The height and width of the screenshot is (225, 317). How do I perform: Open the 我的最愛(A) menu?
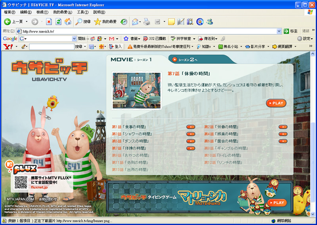click(63, 12)
